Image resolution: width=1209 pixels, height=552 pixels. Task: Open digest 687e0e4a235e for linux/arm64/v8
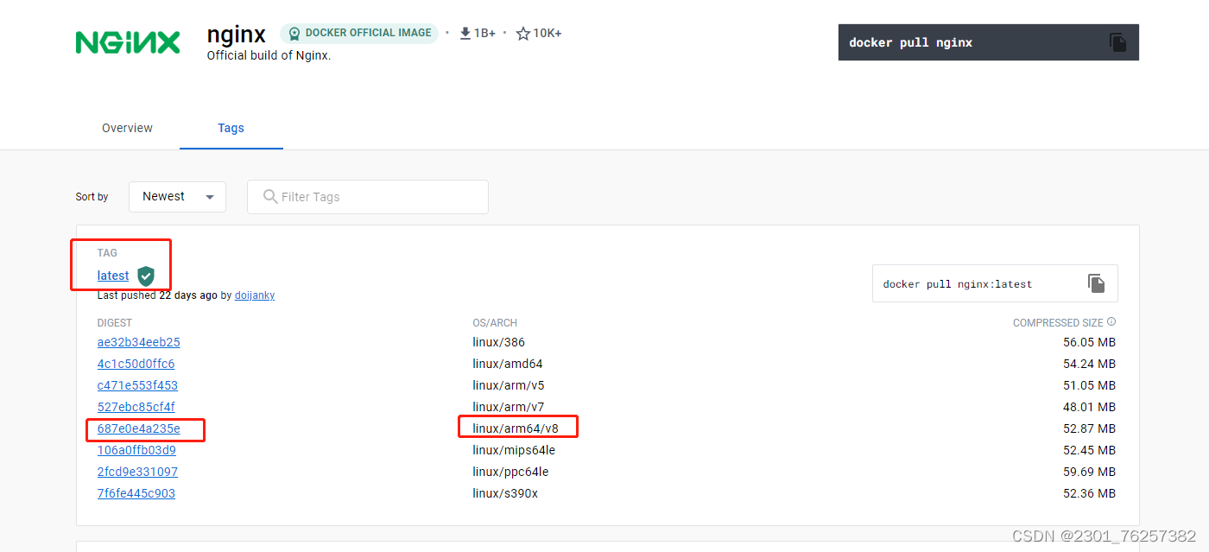click(138, 428)
